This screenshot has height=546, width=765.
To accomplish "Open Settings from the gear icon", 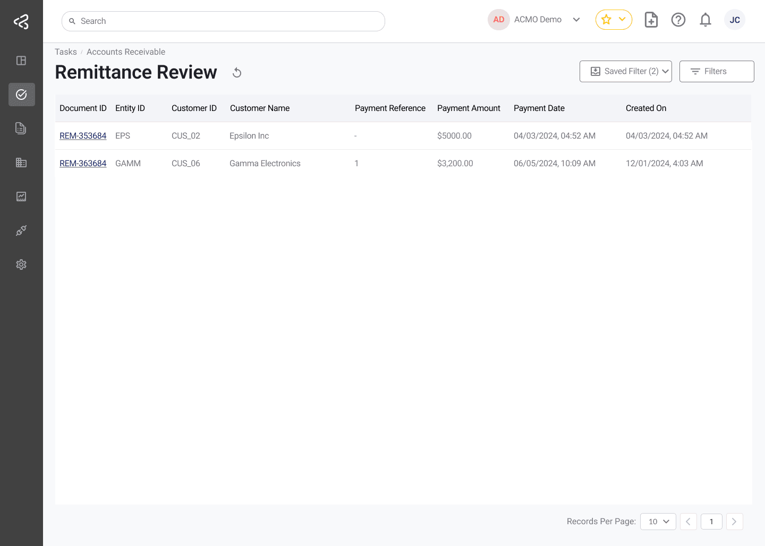I will (x=21, y=265).
